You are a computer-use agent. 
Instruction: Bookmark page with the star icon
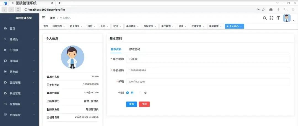point(263,9)
